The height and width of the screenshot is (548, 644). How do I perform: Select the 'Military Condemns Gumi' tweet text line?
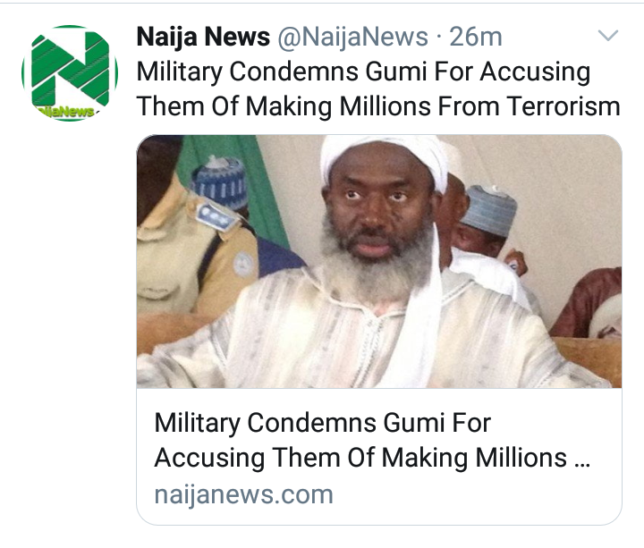click(363, 72)
